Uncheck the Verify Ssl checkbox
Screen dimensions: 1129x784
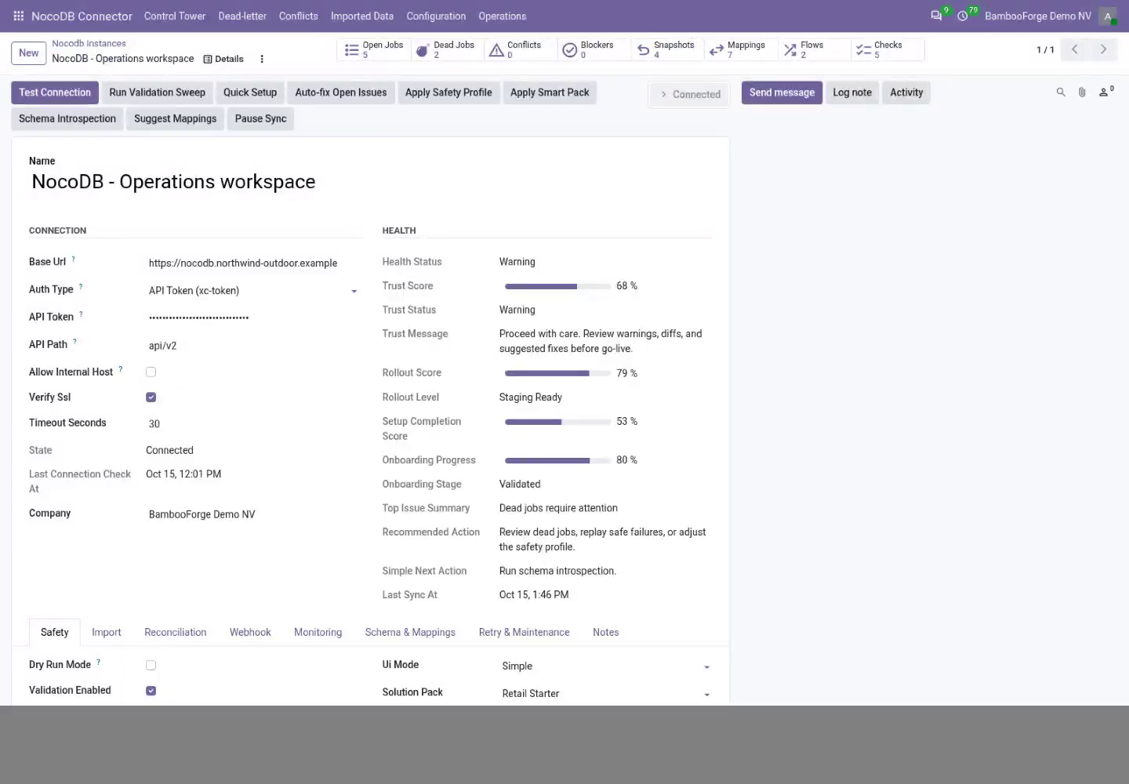(151, 397)
